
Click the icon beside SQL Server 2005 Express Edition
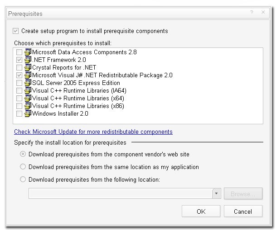click(28, 83)
